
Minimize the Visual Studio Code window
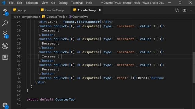coord(169,3)
